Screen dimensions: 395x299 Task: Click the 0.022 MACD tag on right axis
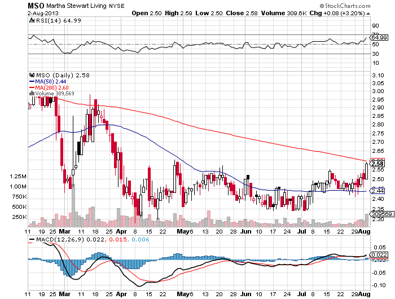point(379,254)
